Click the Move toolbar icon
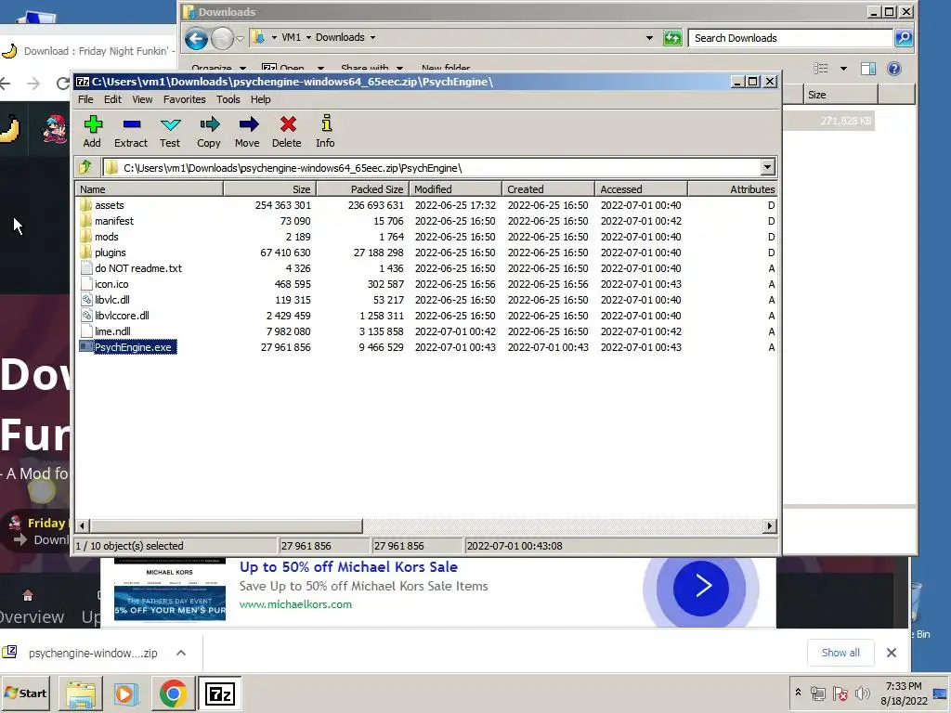The image size is (951, 713). pyautogui.click(x=247, y=131)
